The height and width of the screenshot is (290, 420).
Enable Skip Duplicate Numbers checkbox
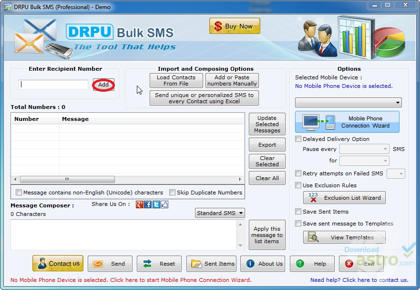(x=172, y=192)
